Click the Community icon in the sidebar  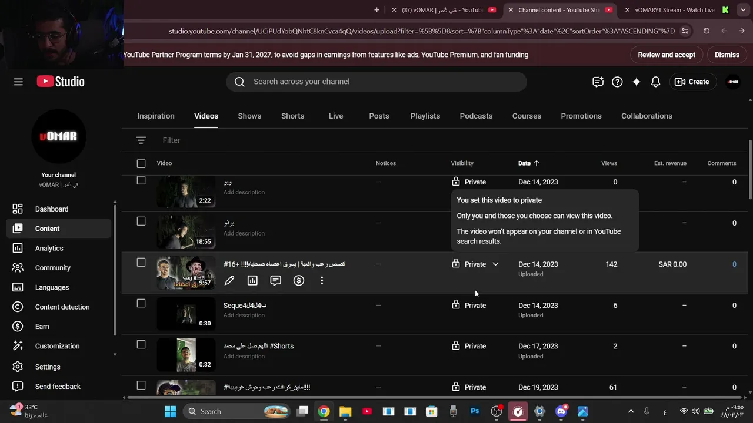pos(18,268)
